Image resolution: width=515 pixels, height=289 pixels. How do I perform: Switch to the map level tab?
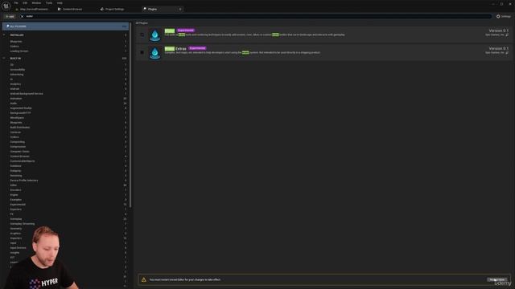pos(34,9)
